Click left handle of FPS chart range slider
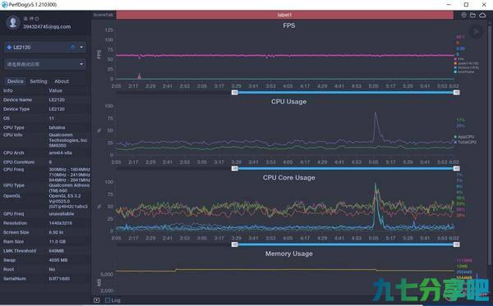This screenshot has height=306, width=493. (234, 92)
